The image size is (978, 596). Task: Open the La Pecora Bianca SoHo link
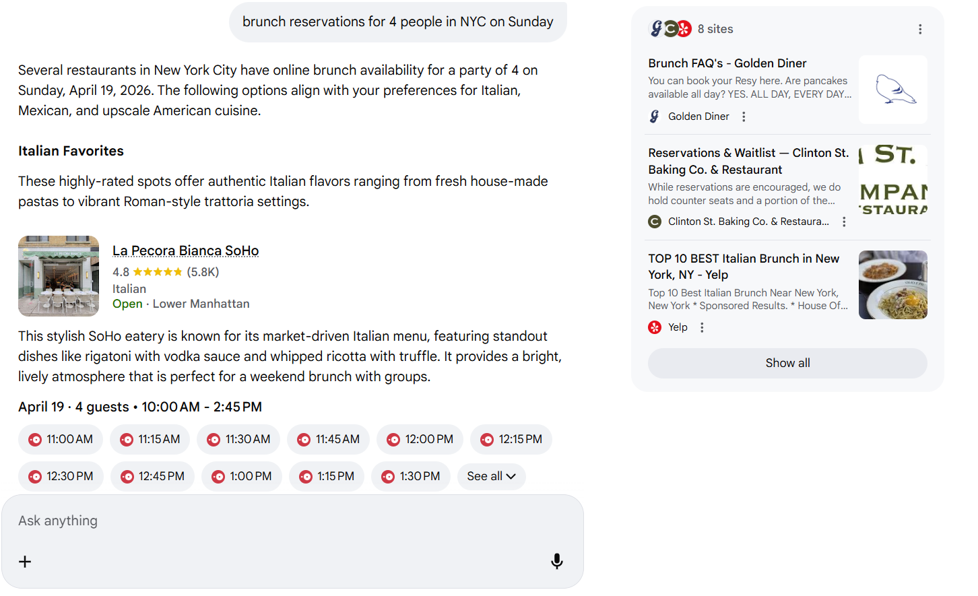185,250
